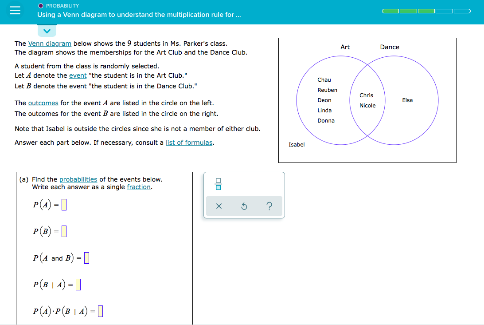Open the hamburger navigation menu

coord(15,11)
